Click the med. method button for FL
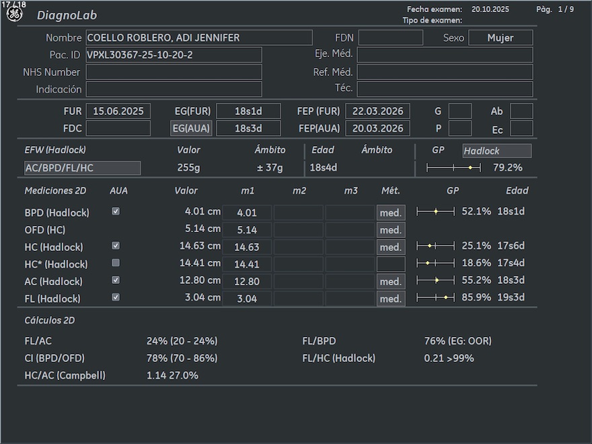 (390, 299)
